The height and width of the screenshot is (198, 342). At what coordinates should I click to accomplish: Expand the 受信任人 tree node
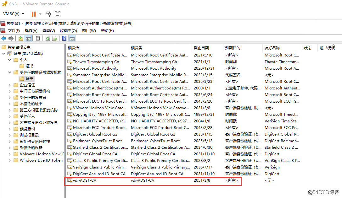10,116
